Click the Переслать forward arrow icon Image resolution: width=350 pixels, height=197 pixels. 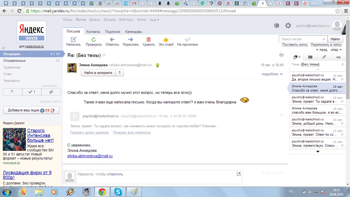[x=130, y=39]
